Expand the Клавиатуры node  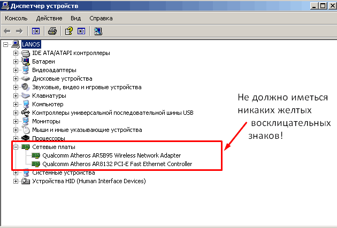click(x=16, y=96)
